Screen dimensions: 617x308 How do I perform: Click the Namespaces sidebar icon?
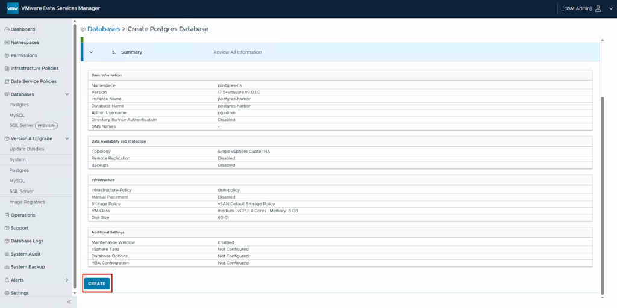(7, 43)
